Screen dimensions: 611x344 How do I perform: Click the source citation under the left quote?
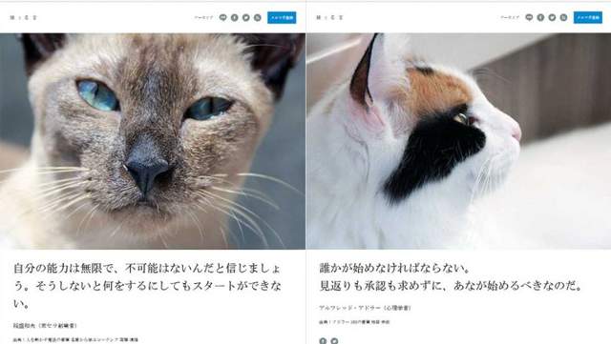75,340
